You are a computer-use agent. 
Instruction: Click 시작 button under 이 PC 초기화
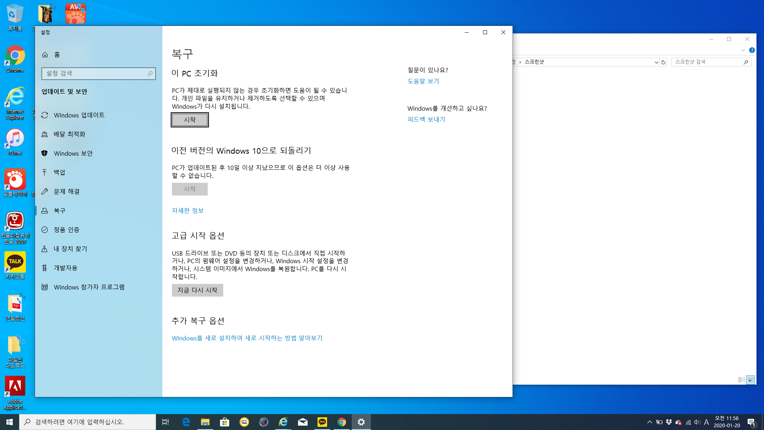coord(189,120)
